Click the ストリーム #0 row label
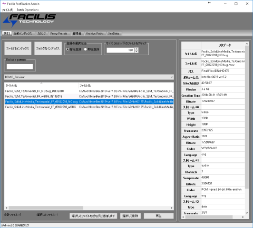This screenshot has height=228, width=253. tap(191, 107)
